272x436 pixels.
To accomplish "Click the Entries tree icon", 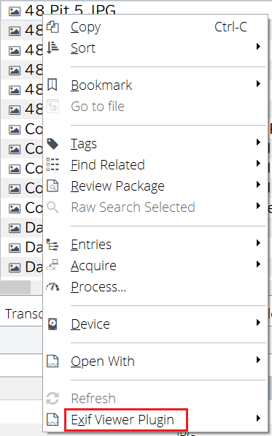I will pyautogui.click(x=53, y=245).
